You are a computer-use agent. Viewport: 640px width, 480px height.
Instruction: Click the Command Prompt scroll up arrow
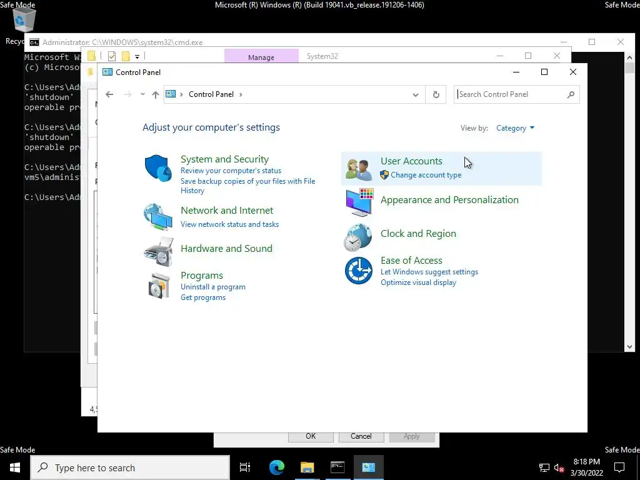(629, 57)
